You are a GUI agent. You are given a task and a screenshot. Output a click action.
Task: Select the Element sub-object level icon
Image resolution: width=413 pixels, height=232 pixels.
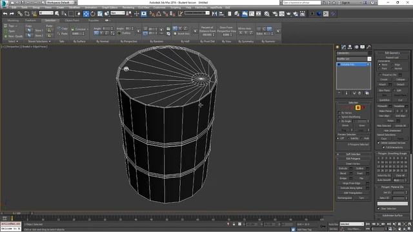coord(363,108)
